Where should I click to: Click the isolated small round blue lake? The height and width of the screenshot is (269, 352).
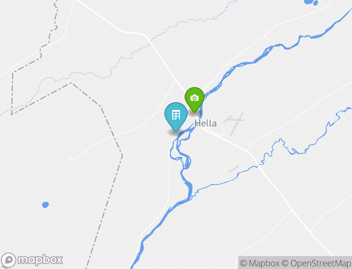pos(45,205)
